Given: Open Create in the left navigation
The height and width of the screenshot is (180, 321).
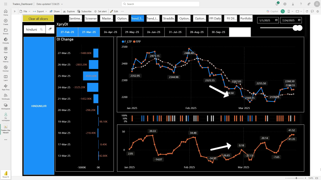Looking at the screenshot, I should tap(6, 22).
